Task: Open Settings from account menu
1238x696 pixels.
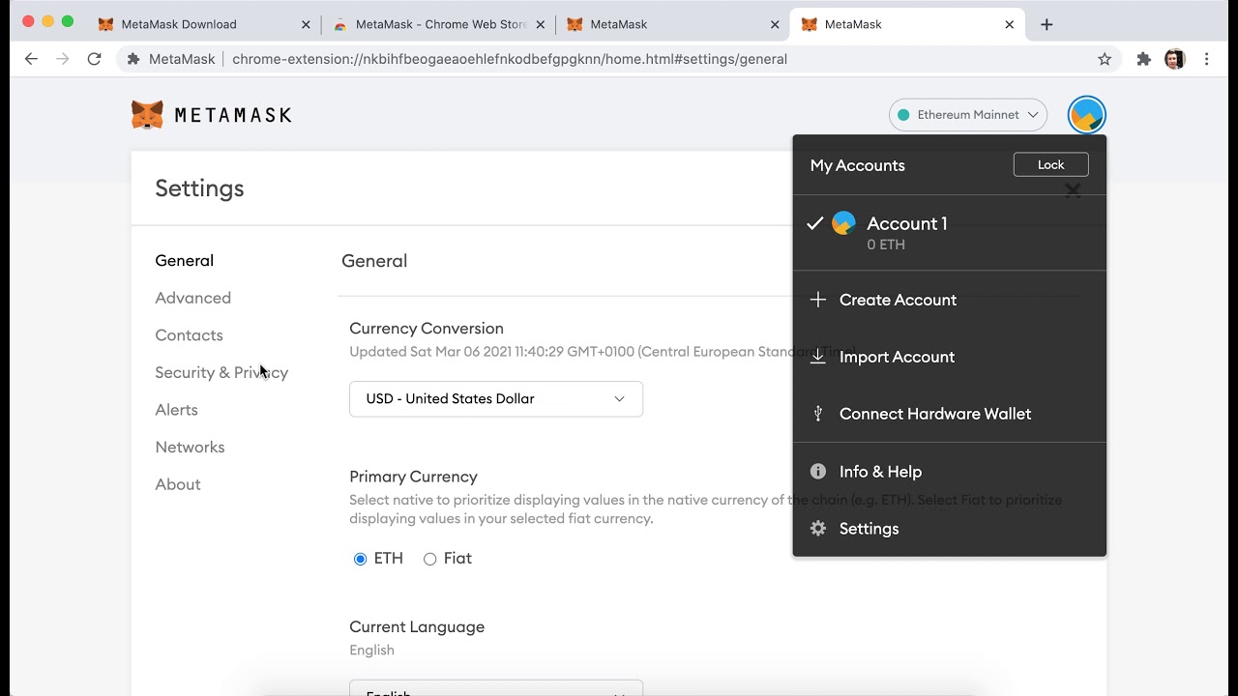Action: click(949, 529)
